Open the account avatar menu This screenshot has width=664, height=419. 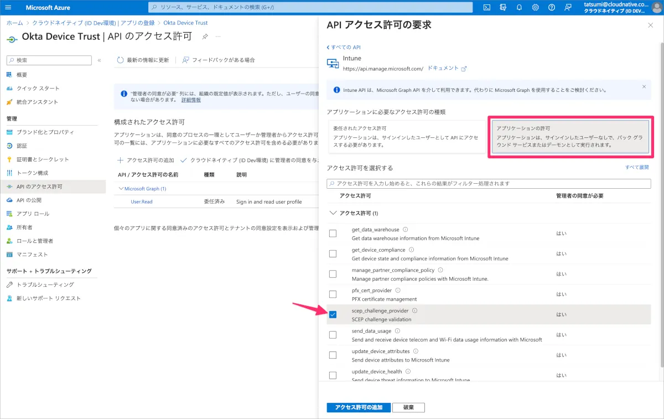[657, 7]
